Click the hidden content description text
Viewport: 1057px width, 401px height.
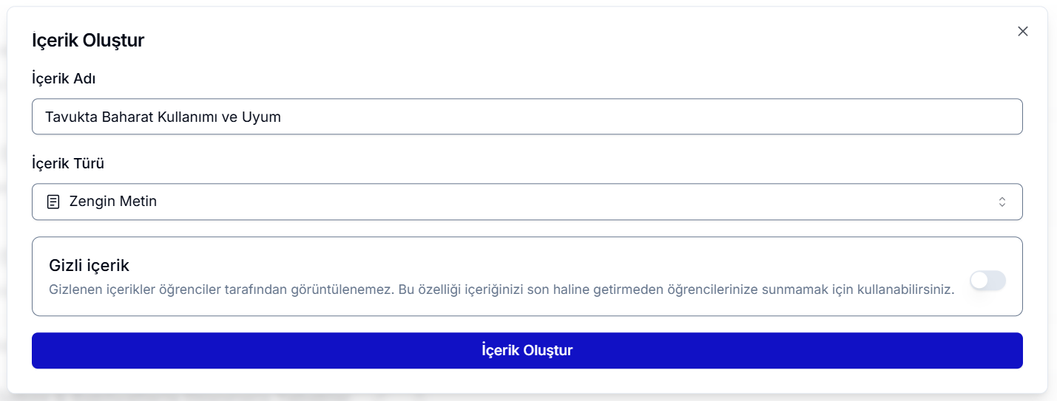click(502, 289)
